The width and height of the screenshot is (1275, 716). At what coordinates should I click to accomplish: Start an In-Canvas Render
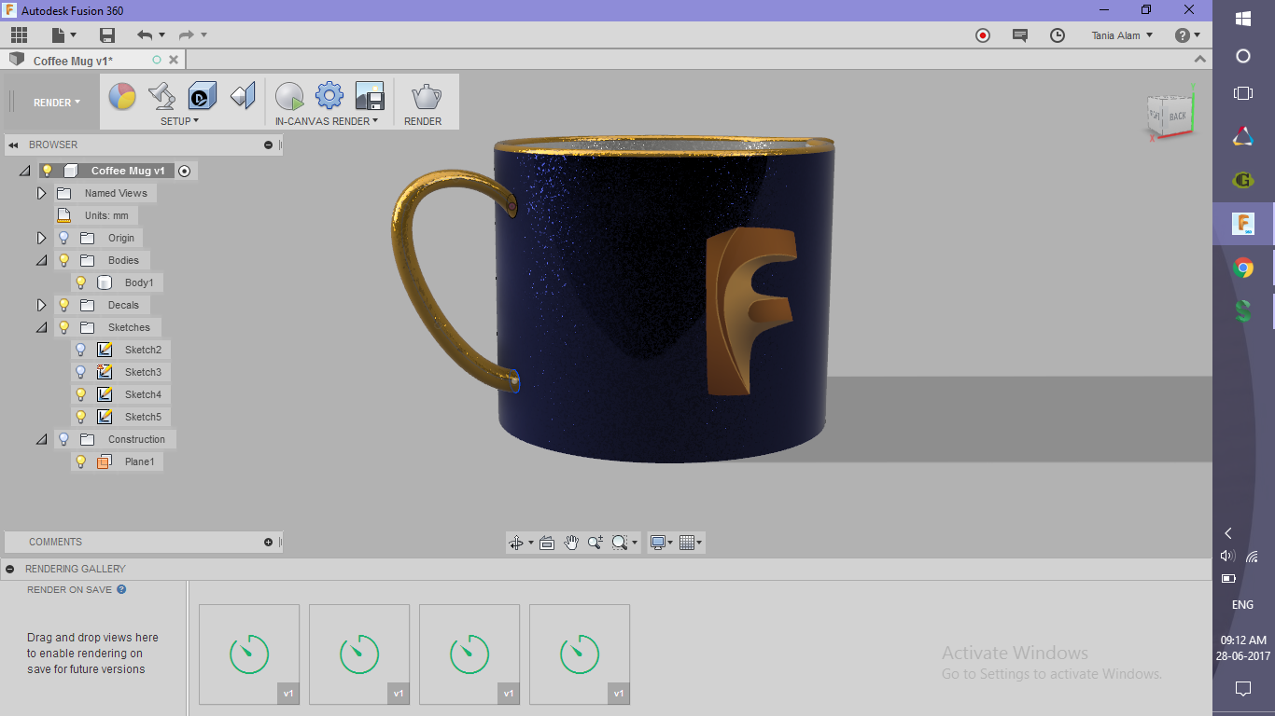pyautogui.click(x=289, y=95)
